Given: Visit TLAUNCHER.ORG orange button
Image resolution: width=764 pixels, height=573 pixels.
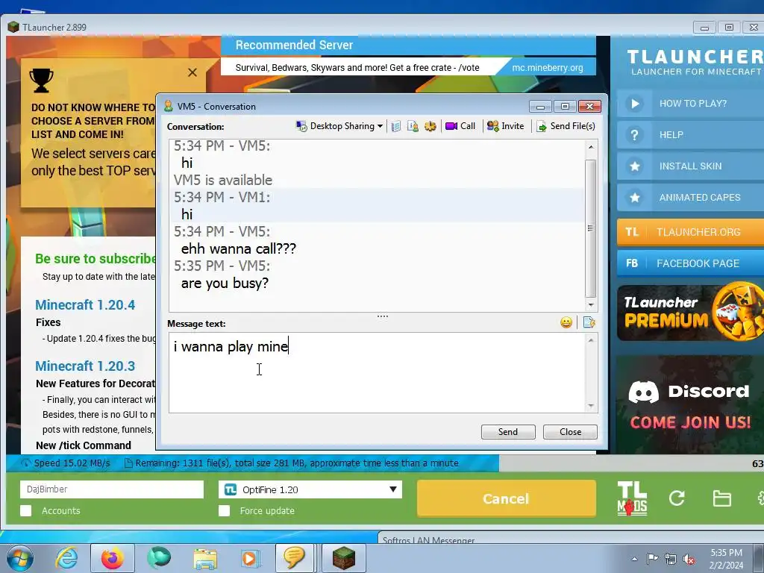Looking at the screenshot, I should coord(690,232).
